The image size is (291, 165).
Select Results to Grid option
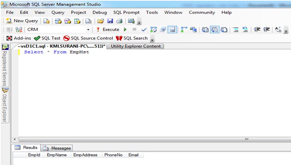(215, 30)
